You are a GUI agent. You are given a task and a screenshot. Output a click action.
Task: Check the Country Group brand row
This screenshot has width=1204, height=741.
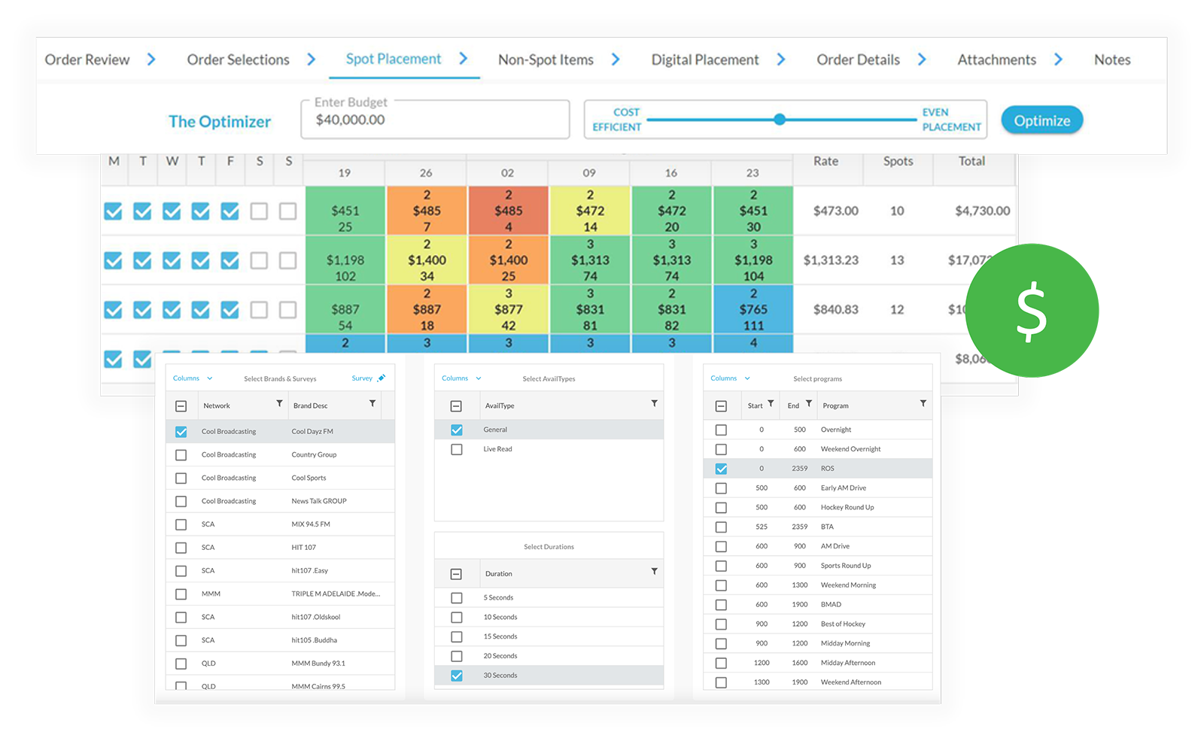[181, 455]
